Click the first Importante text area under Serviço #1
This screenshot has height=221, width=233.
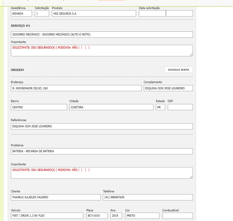pyautogui.click(x=102, y=51)
